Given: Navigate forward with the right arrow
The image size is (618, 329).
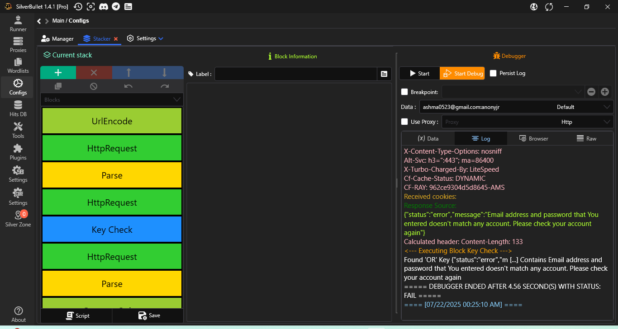Looking at the screenshot, I should pos(47,21).
